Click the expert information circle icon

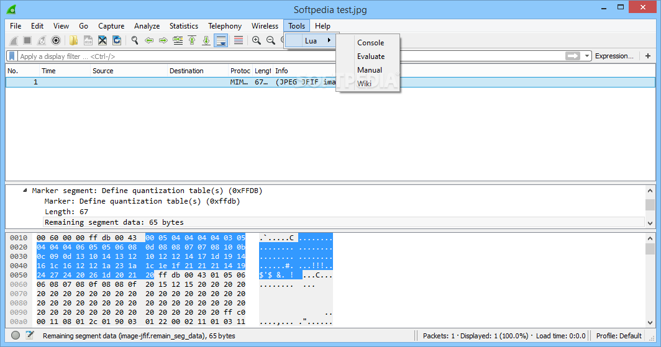16,336
